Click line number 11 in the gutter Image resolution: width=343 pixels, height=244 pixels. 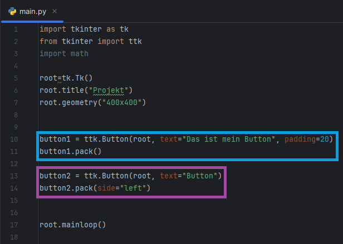(14, 152)
